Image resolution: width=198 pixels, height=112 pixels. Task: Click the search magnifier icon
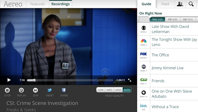coord(191,4)
